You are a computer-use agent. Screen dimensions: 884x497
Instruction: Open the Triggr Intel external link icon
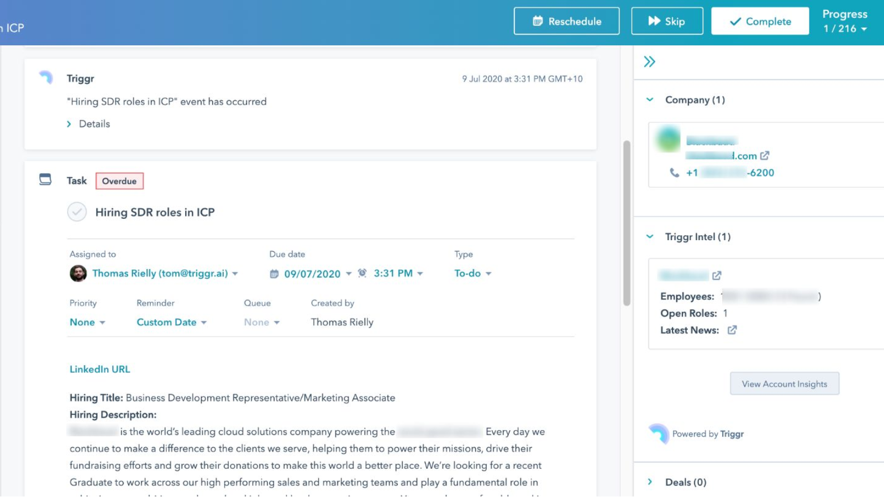point(717,276)
